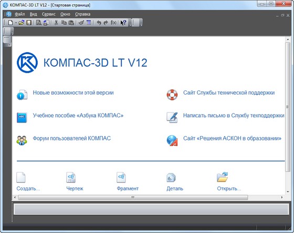
Task: Click the new features document icon
Action: pyautogui.click(x=22, y=95)
